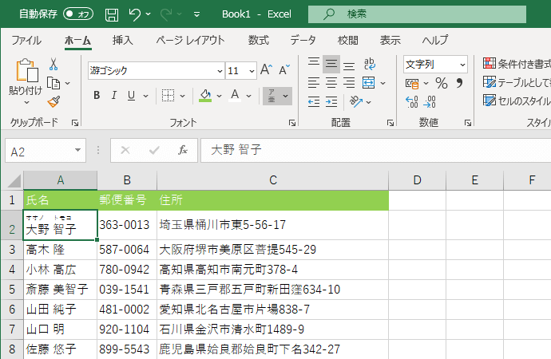This screenshot has width=551, height=359.
Task: Toggle Underline formatting
Action: 131,95
